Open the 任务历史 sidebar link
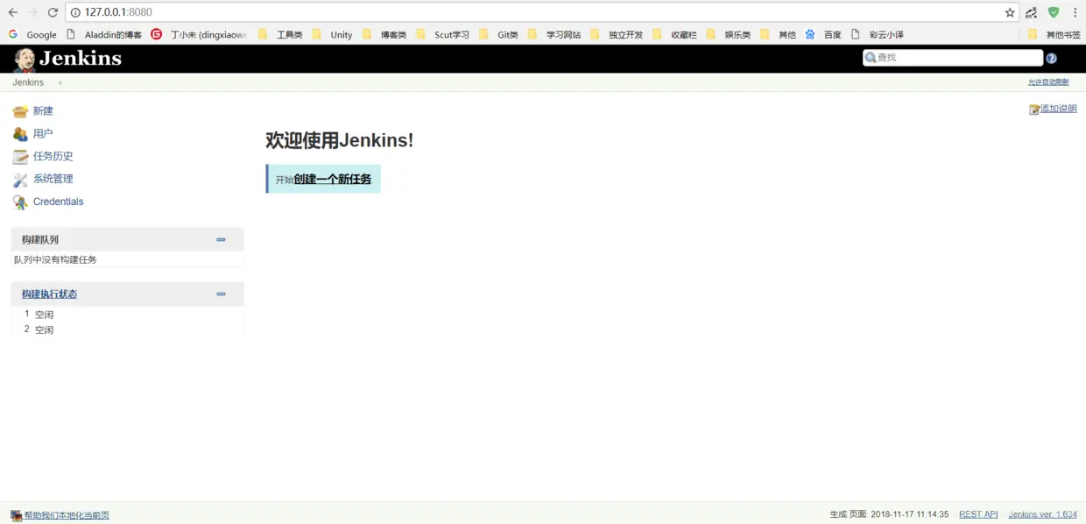 53,156
